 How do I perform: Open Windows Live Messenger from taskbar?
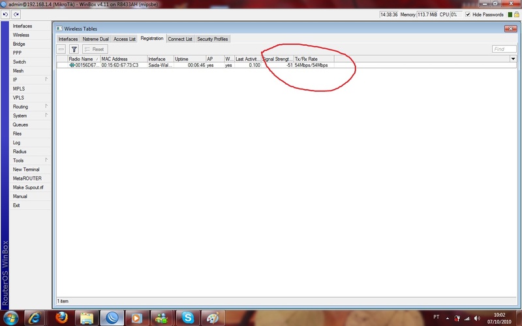tap(161, 318)
